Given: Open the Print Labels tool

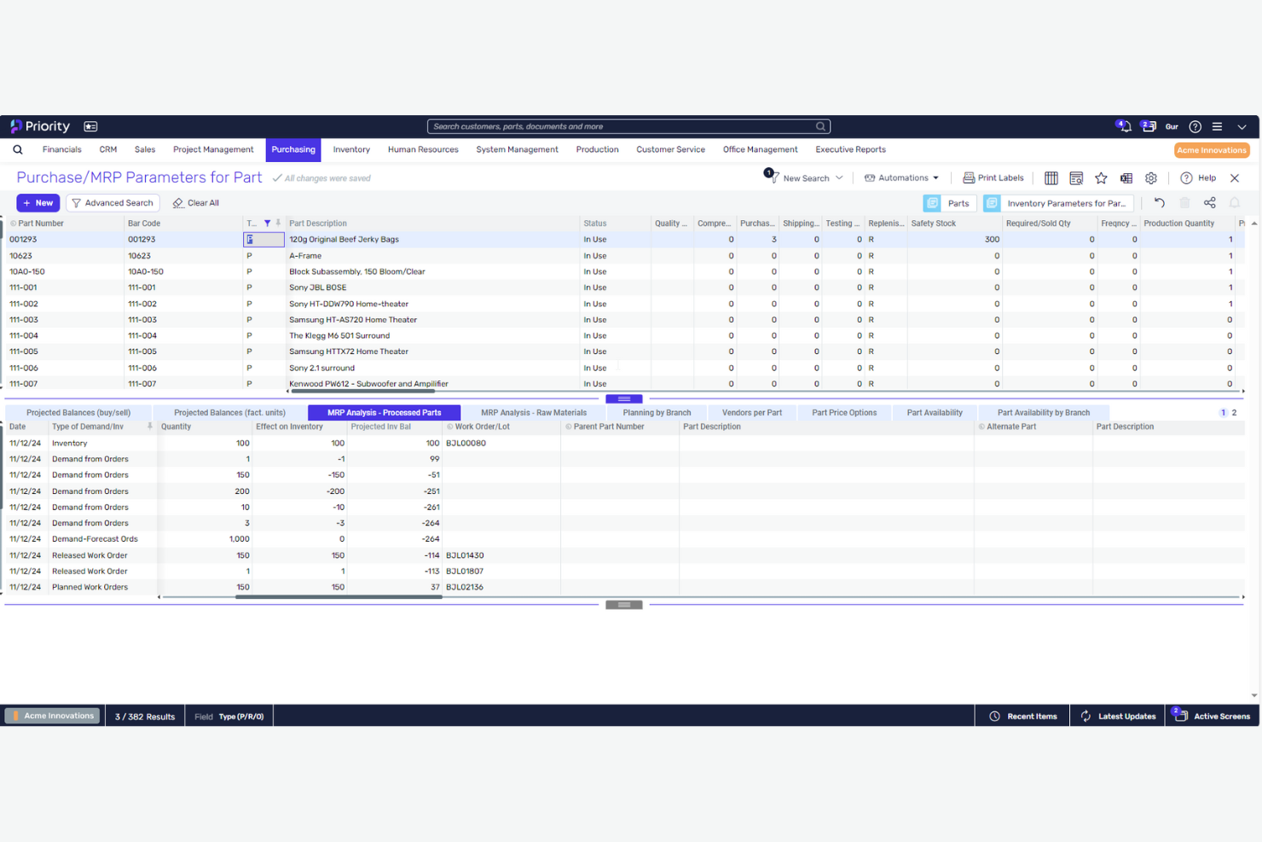Looking at the screenshot, I should tap(993, 177).
